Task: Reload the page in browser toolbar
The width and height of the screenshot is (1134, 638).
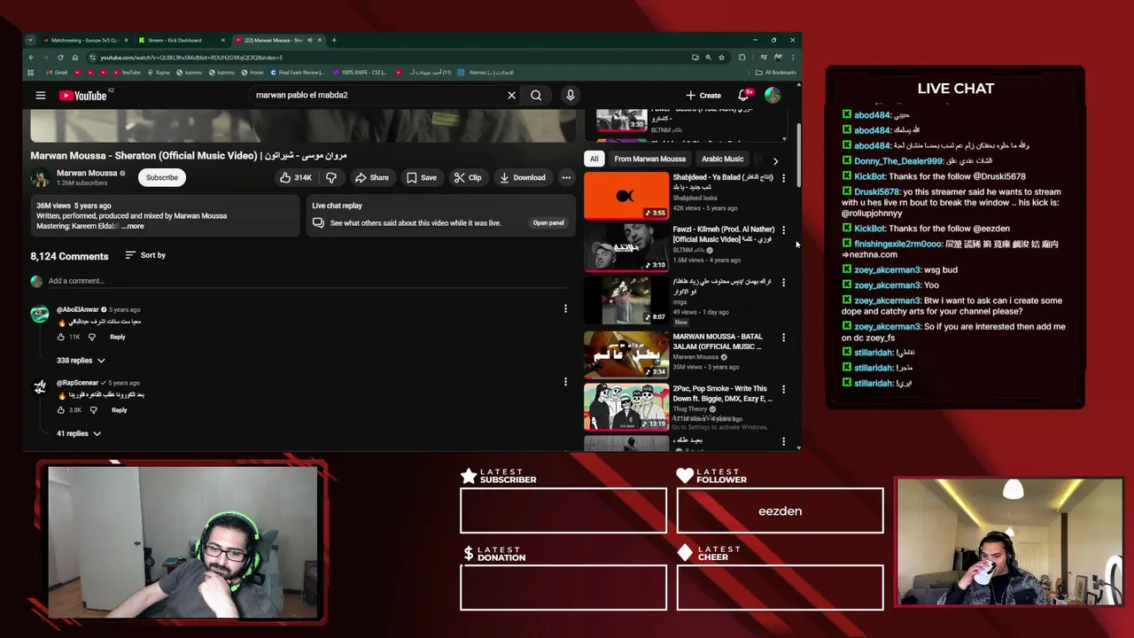Action: (60, 58)
